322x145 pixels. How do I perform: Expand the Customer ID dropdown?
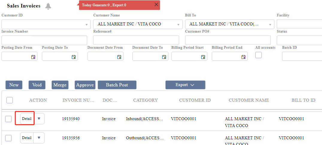coord(87,25)
